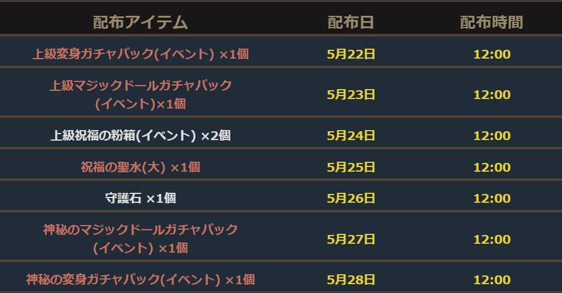Click the 配布日 column header
The height and width of the screenshot is (293, 562).
coord(351,23)
